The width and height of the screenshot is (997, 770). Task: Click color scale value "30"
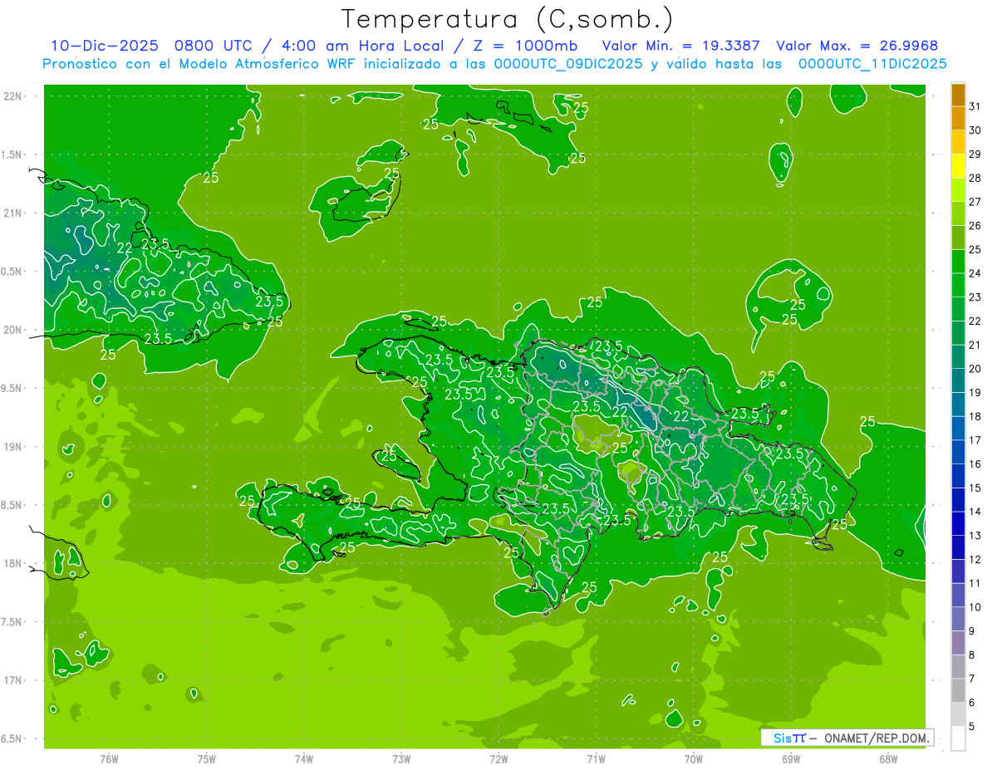[x=975, y=130]
